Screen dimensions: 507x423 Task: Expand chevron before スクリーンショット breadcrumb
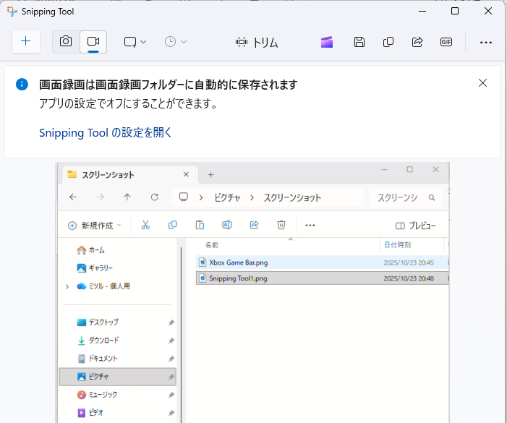point(252,197)
